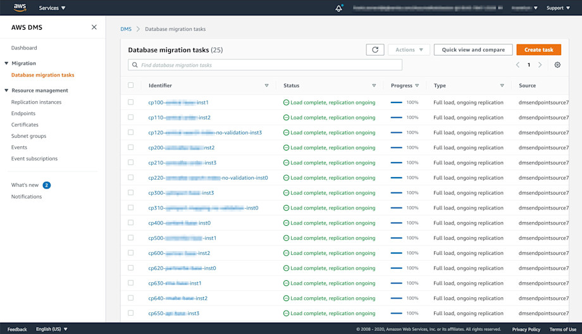This screenshot has width=582, height=334.
Task: Open Notifications in sidebar
Action: tap(27, 197)
